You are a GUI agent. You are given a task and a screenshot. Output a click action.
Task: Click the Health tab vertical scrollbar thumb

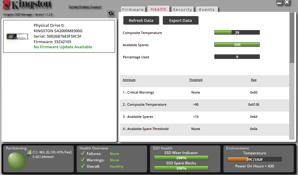[292, 37]
